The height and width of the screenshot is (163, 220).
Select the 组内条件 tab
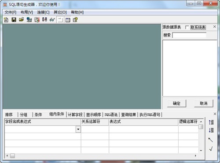(57, 114)
